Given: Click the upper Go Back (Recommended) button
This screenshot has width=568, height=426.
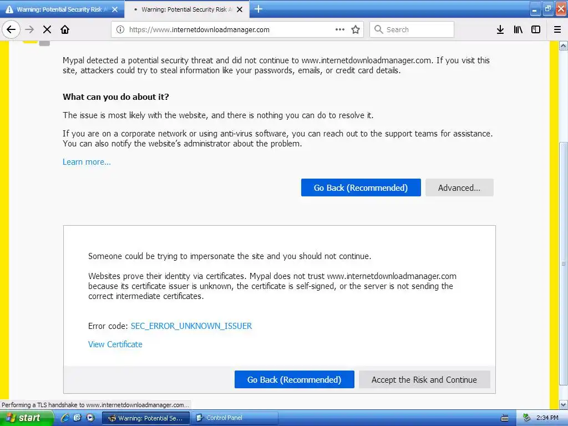Looking at the screenshot, I should 361,187.
